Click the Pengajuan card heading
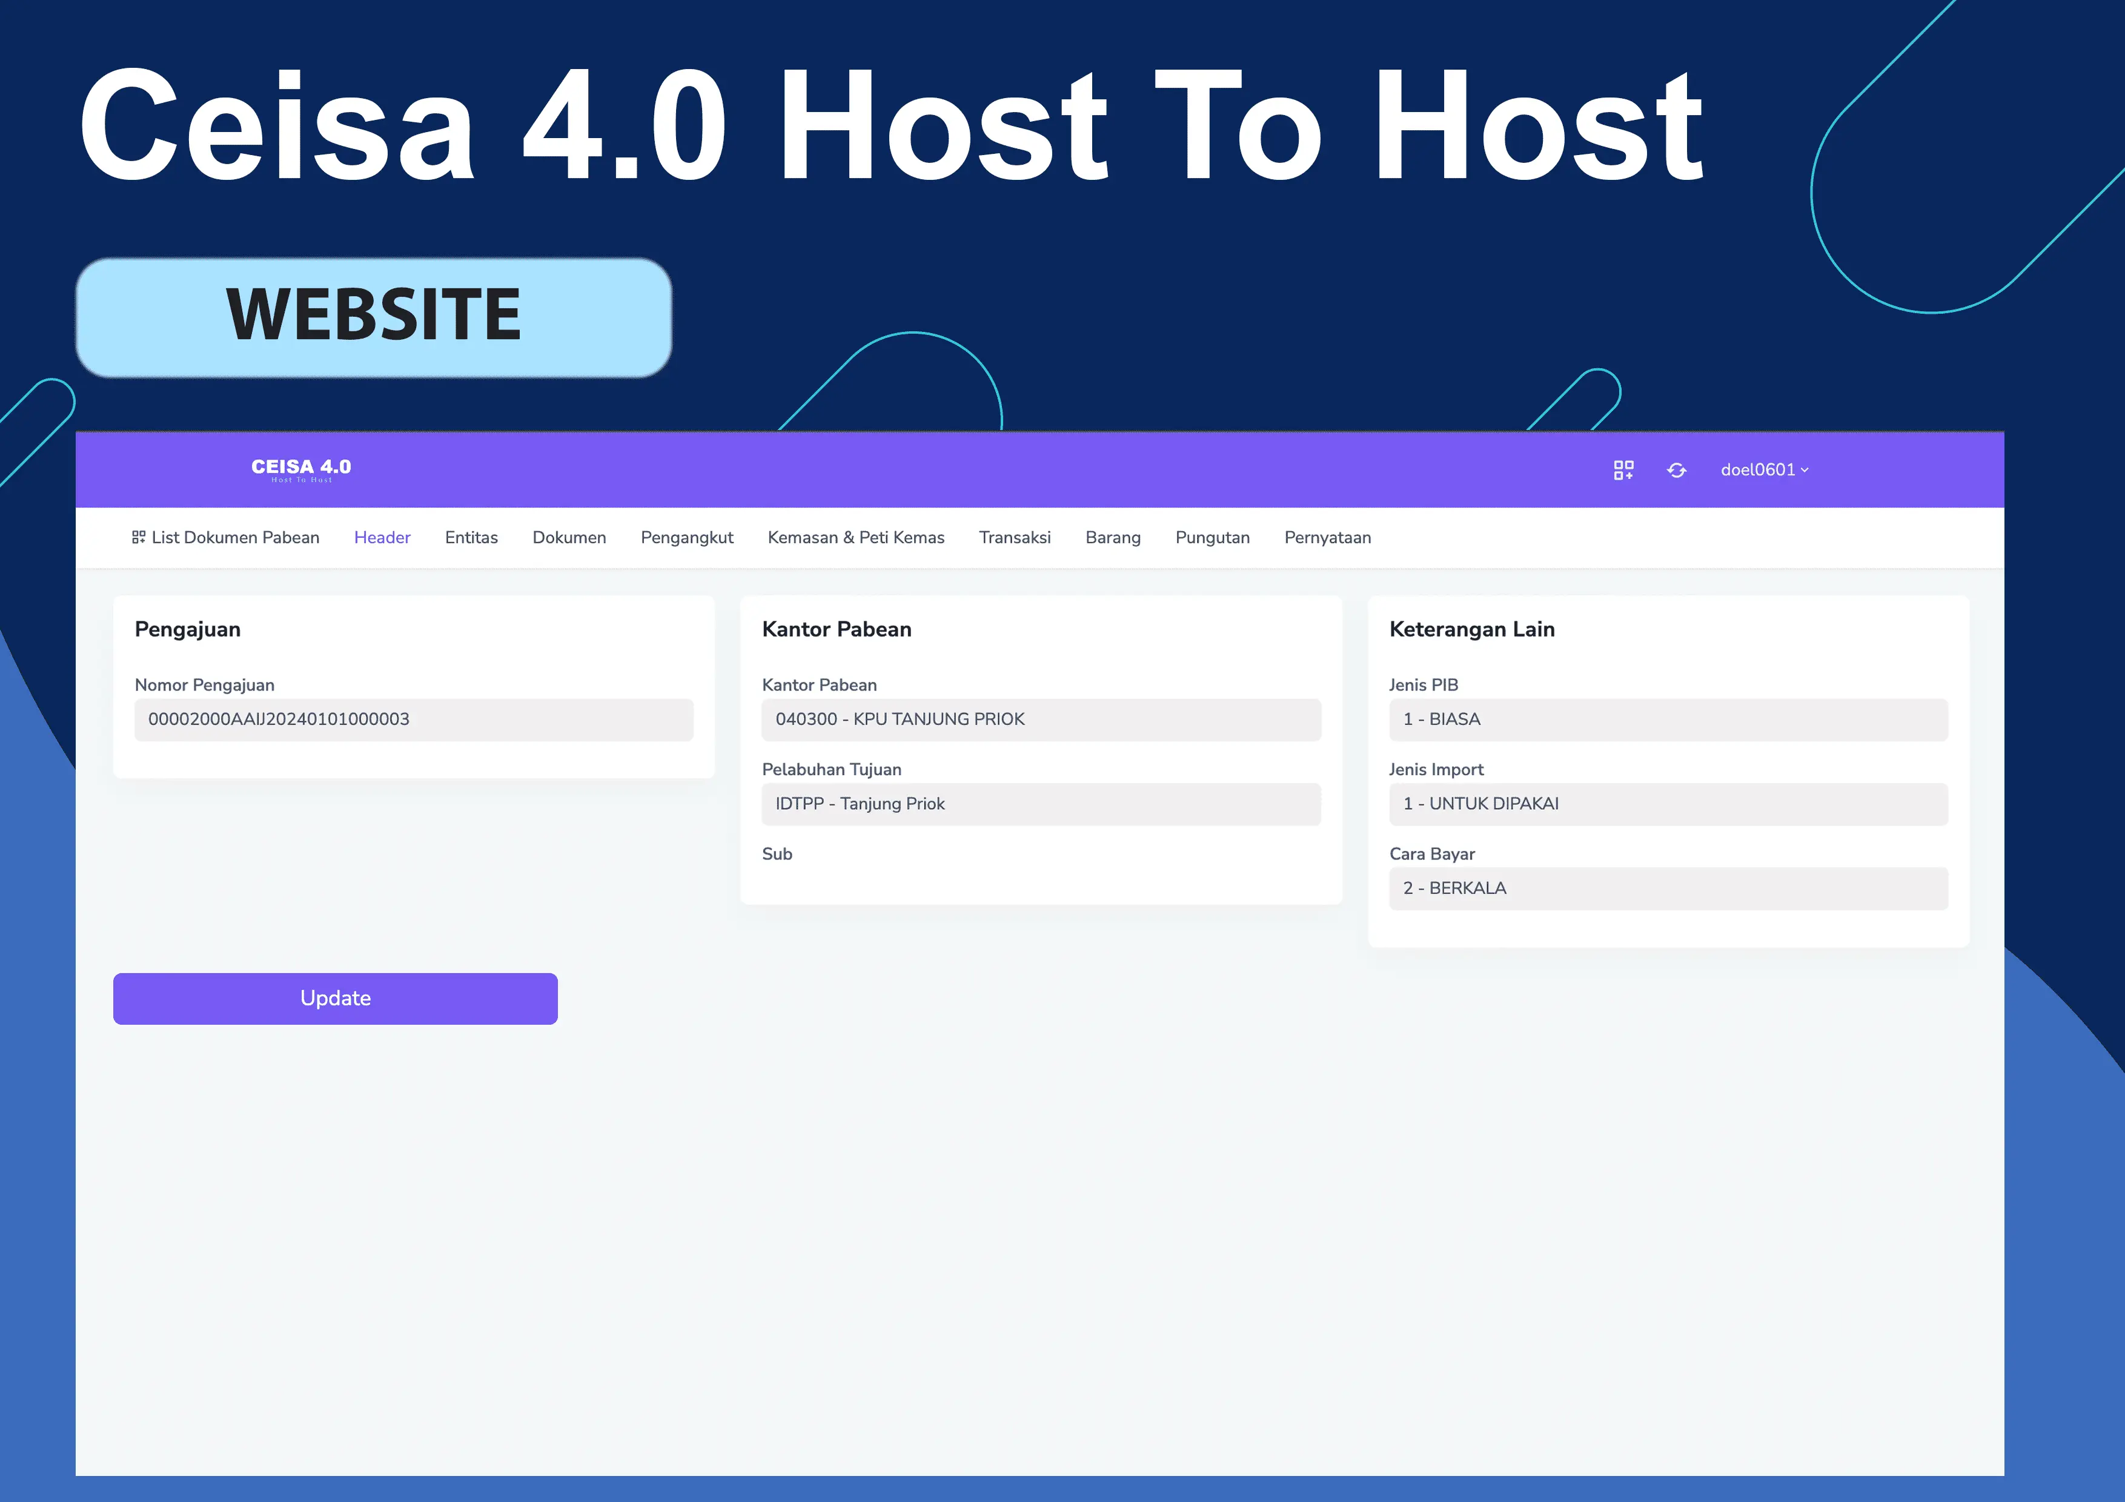This screenshot has height=1502, width=2125. (188, 629)
